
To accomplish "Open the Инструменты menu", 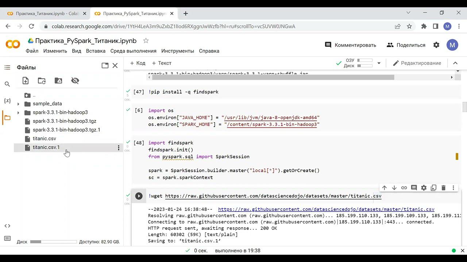I will [178, 51].
